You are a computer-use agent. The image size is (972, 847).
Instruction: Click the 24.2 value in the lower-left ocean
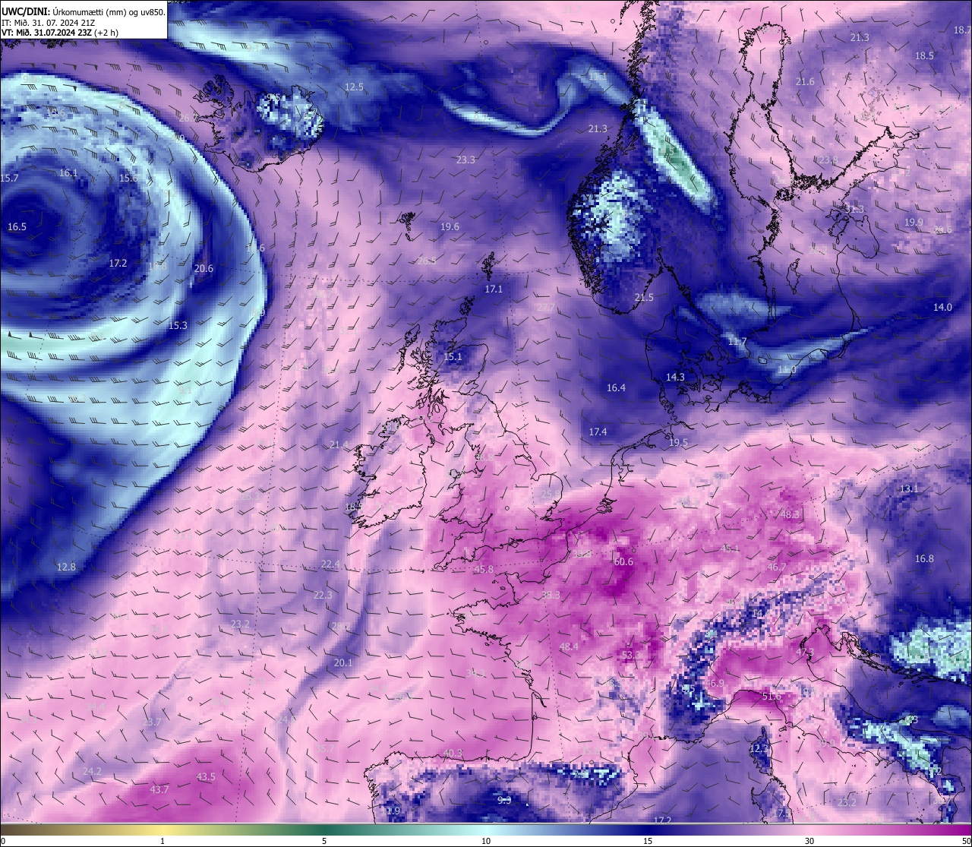92,771
